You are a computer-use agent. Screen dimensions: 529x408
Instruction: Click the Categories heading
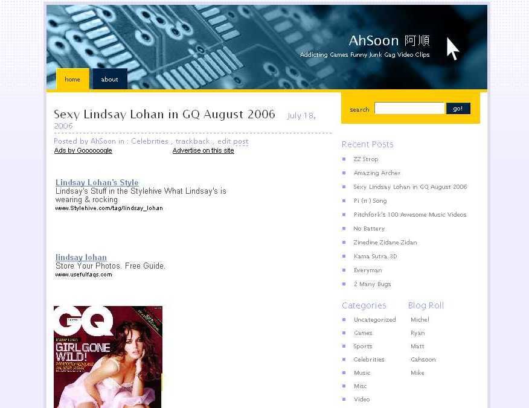coord(364,305)
